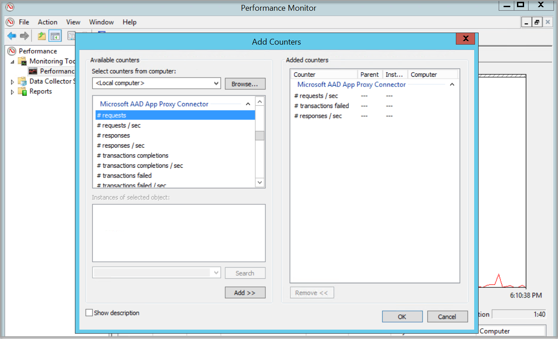This screenshot has height=339, width=558.
Task: Select the Performance root tree item
Action: click(38, 51)
